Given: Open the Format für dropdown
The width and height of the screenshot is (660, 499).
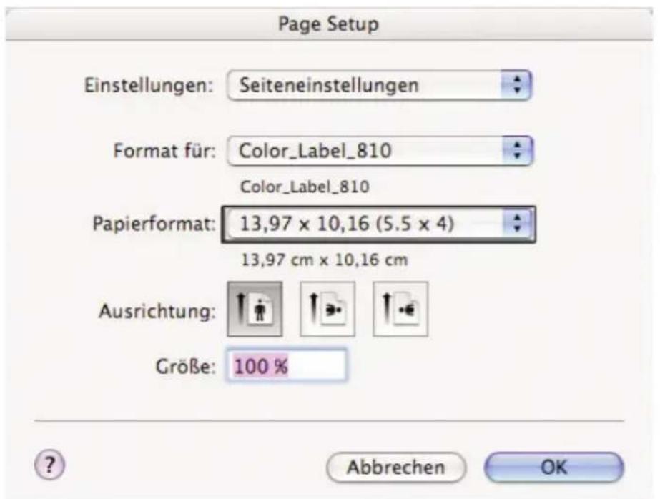Looking at the screenshot, I should [380, 151].
